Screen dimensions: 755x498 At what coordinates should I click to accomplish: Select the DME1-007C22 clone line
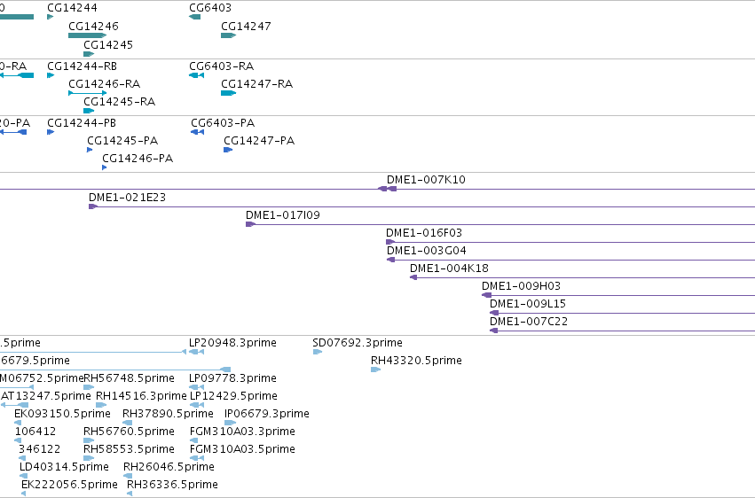[x=622, y=331]
